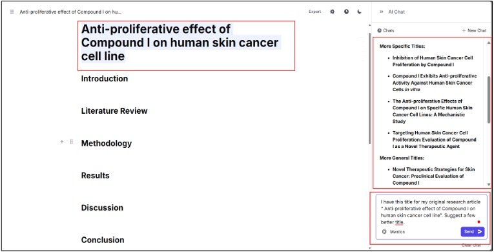Image resolution: width=494 pixels, height=252 pixels.
Task: Click 'More Specific Titles:' heading in chat
Action: (x=402, y=46)
